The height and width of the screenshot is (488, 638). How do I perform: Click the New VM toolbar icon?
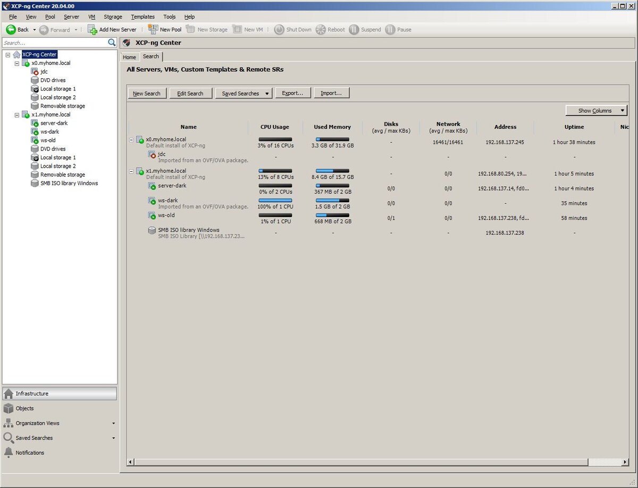point(238,29)
